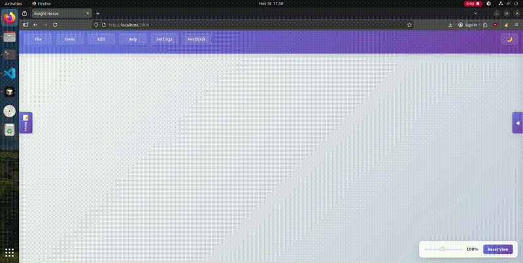Click the Reset View button
The image size is (523, 263).
[498, 249]
